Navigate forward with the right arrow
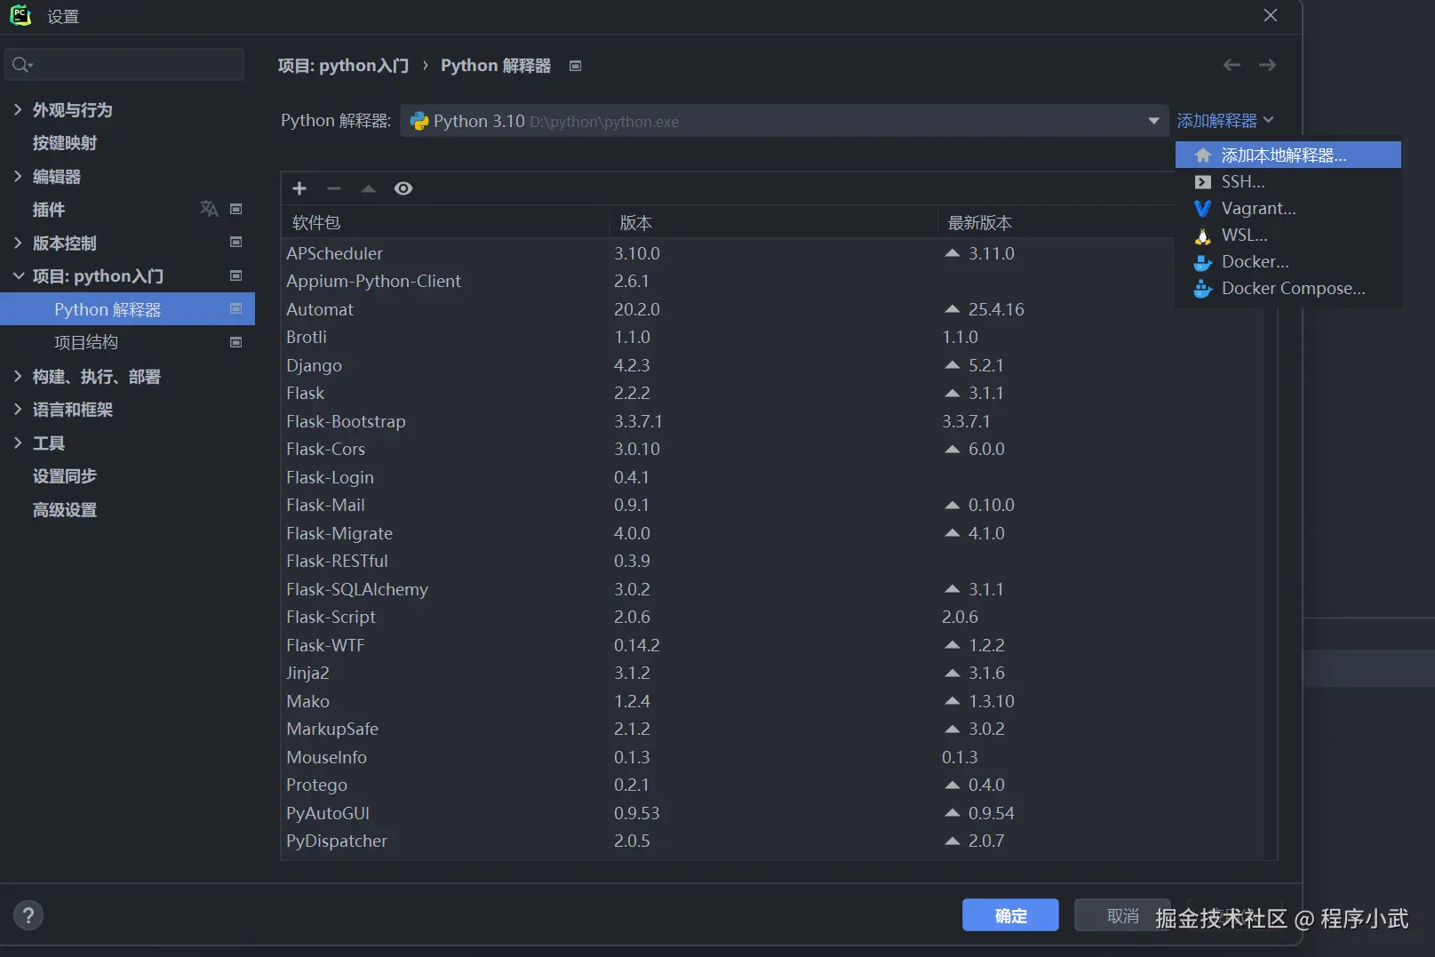Image resolution: width=1435 pixels, height=957 pixels. click(x=1268, y=65)
